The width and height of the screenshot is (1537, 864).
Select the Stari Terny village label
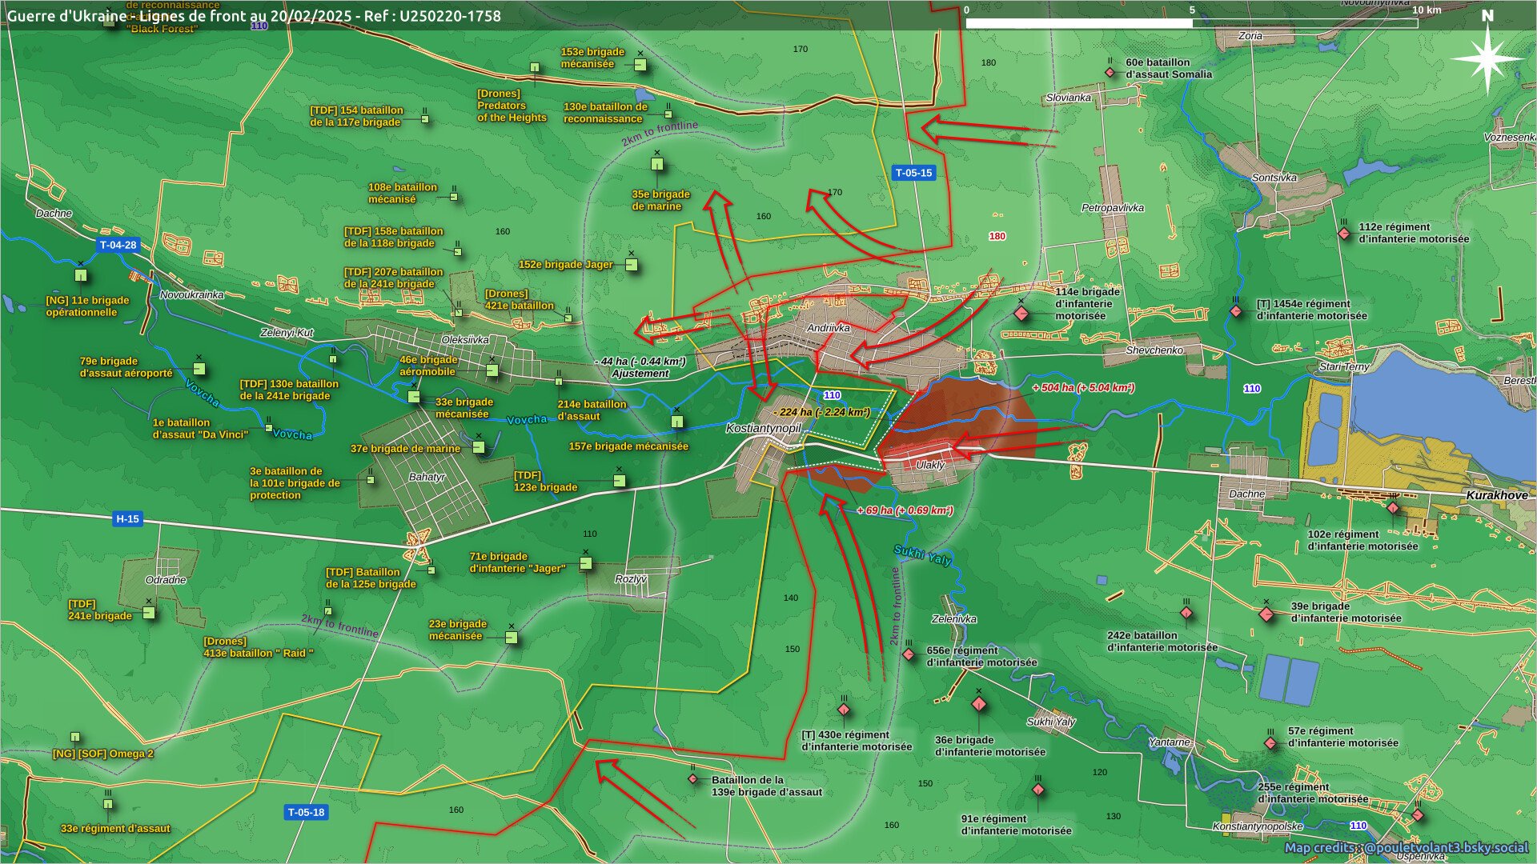click(1344, 367)
